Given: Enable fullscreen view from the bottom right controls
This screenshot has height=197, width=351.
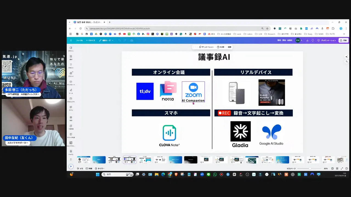Looking at the screenshot, I should pos(341,169).
